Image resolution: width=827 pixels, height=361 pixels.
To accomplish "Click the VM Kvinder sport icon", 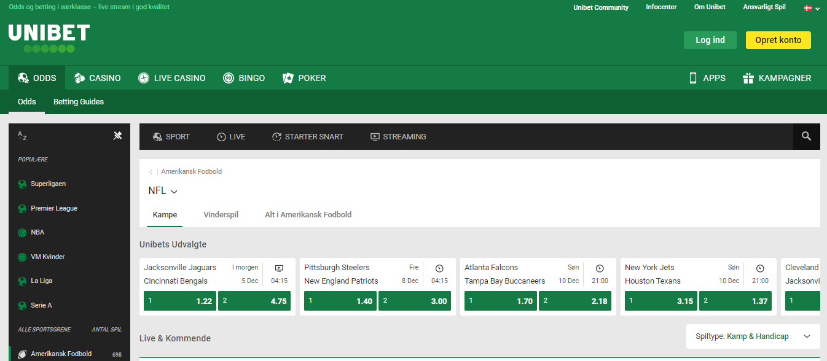I will tap(23, 257).
